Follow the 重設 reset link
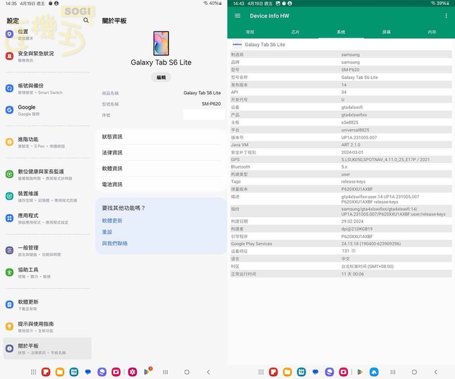 pos(107,232)
